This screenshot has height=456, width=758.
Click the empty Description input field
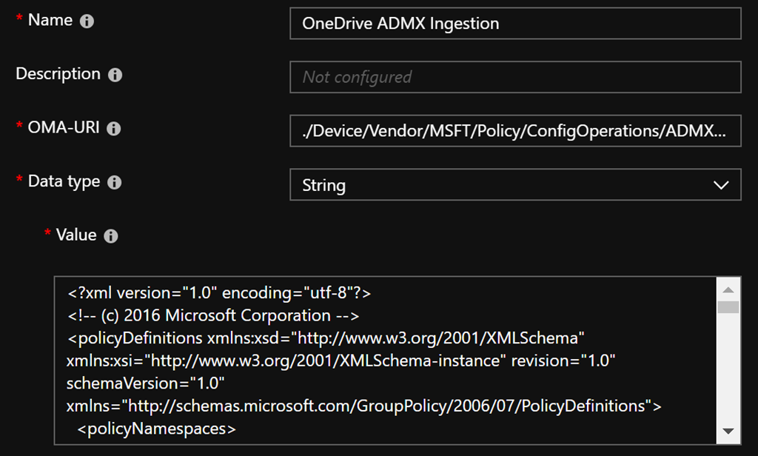click(515, 77)
